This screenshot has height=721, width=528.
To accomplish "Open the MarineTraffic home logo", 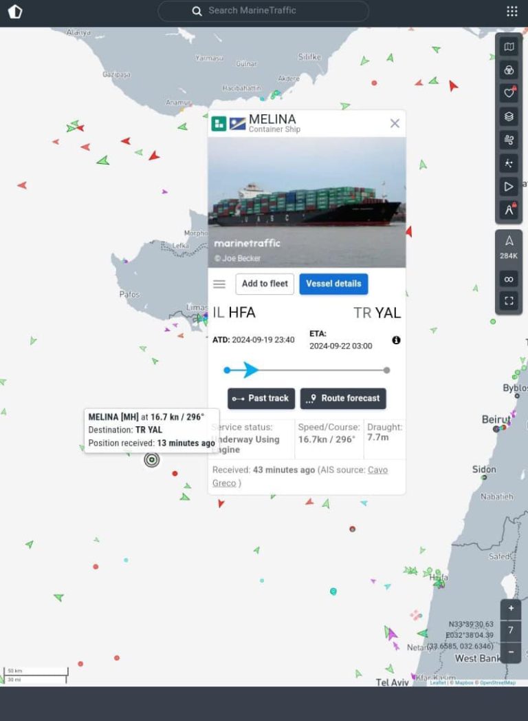I will click(15, 12).
